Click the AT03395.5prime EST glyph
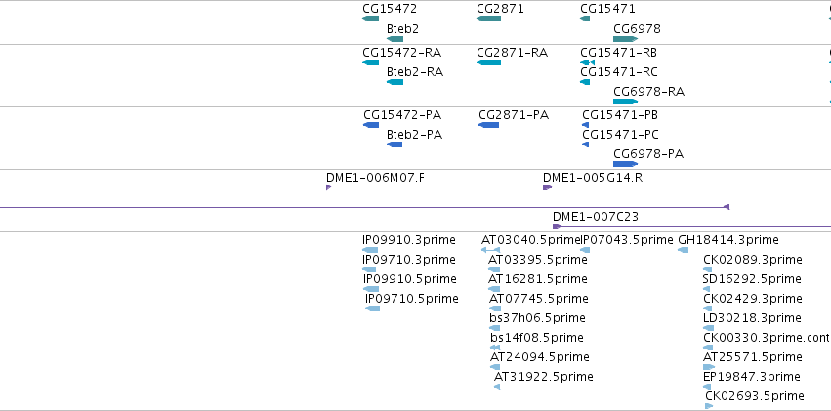This screenshot has height=411, width=831. click(x=494, y=269)
